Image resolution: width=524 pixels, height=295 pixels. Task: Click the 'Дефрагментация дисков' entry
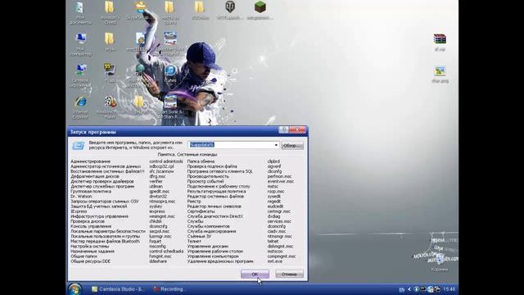point(95,176)
